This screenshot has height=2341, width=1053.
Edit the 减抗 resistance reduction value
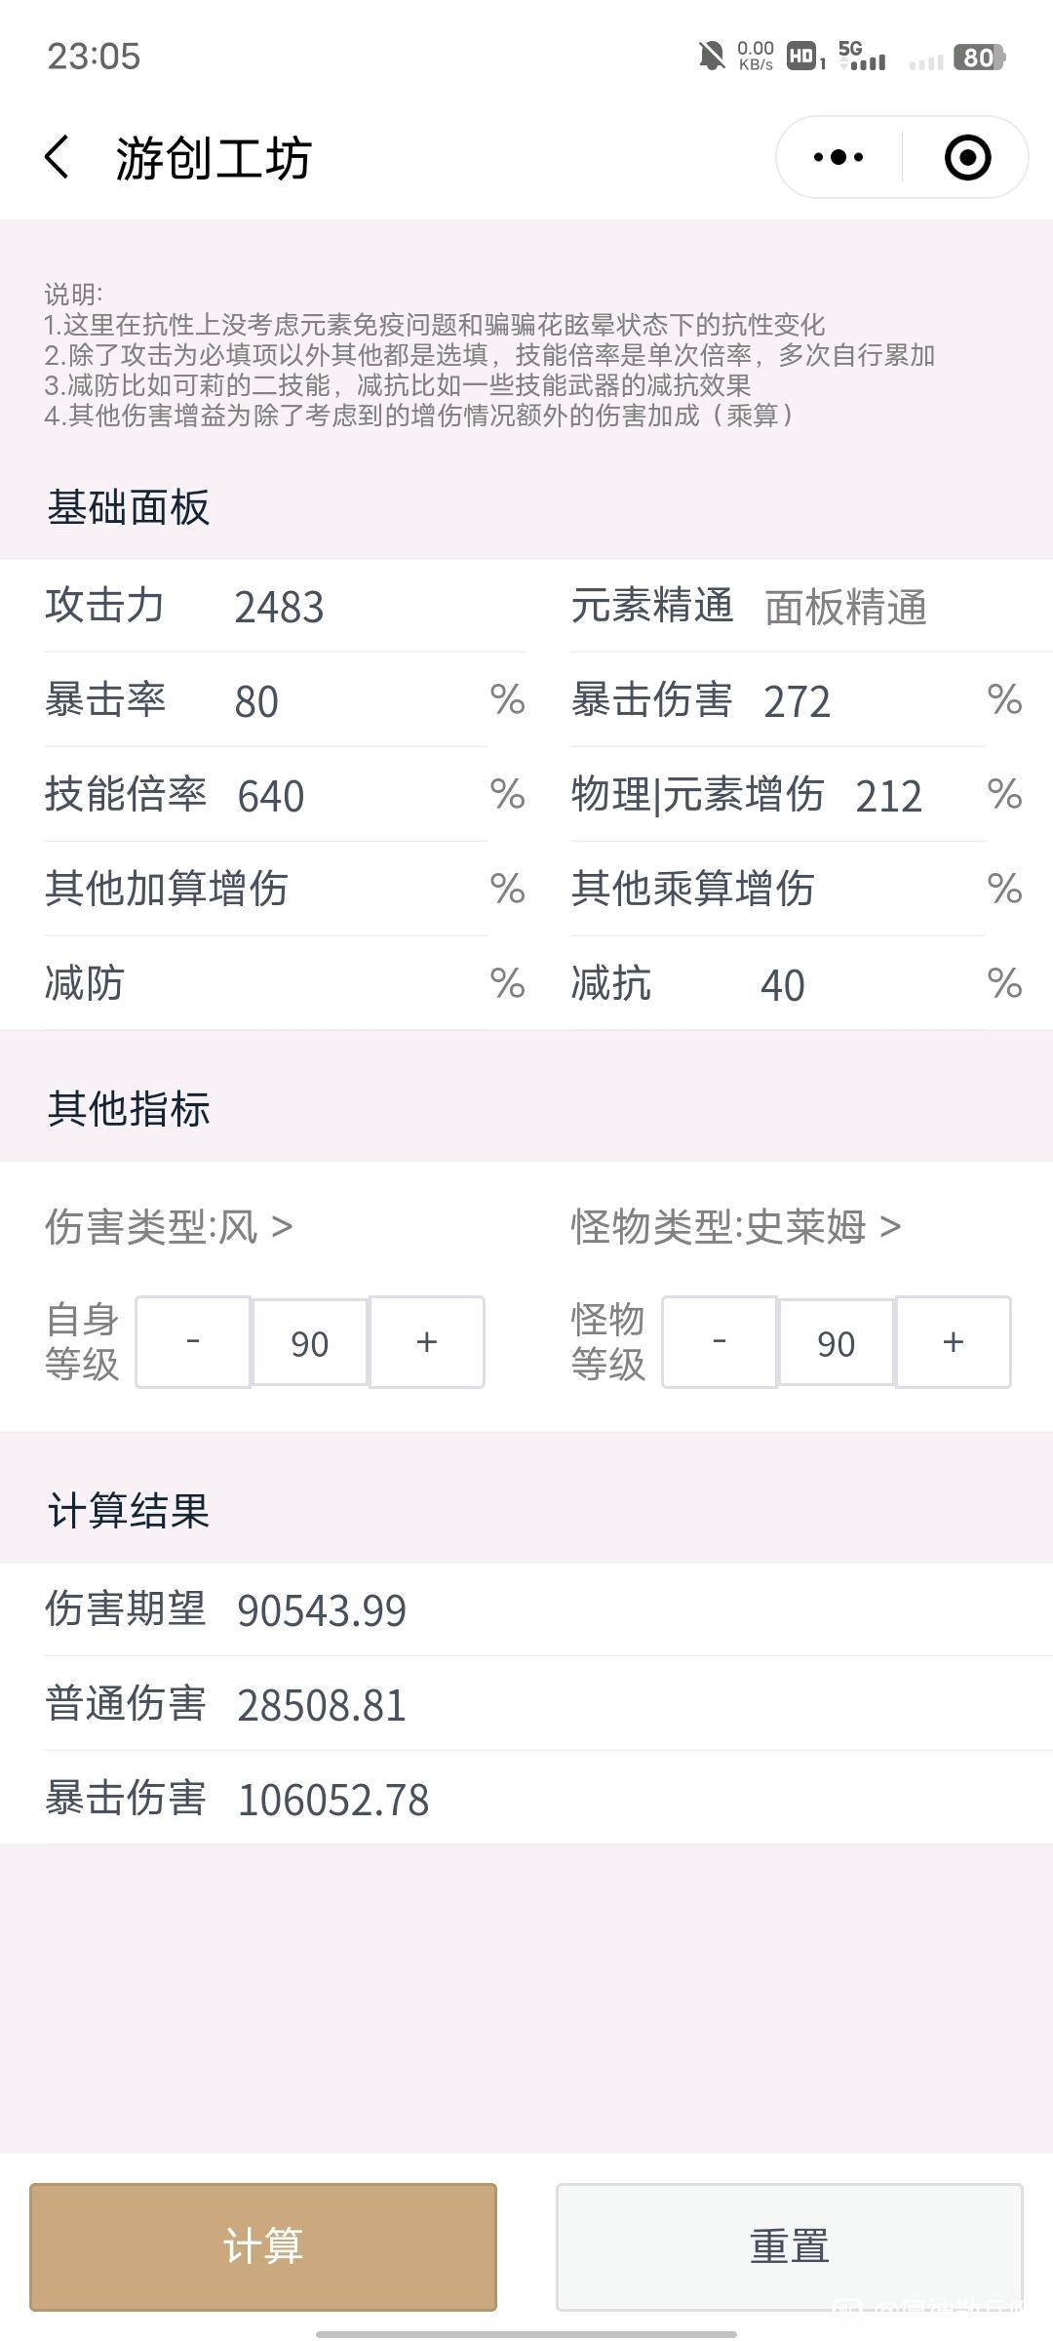(858, 984)
